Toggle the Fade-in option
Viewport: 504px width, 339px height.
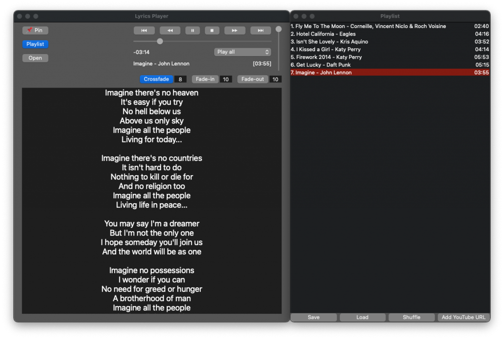pos(205,79)
